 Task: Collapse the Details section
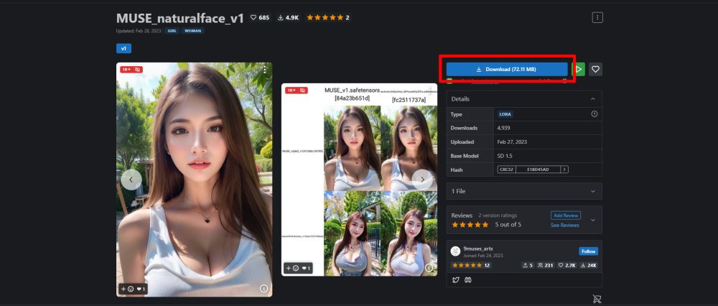pos(592,98)
